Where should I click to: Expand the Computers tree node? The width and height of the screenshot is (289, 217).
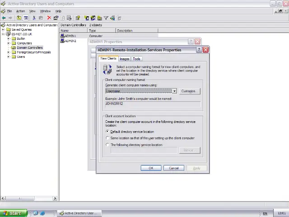(9, 43)
